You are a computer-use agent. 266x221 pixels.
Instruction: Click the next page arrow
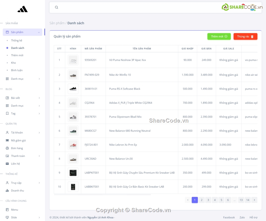pyautogui.click(x=254, y=200)
